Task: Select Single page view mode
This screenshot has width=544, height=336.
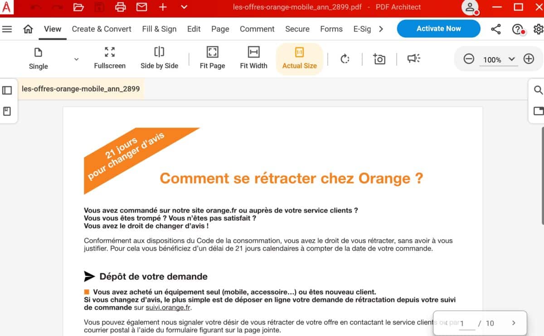Action: 38,59
